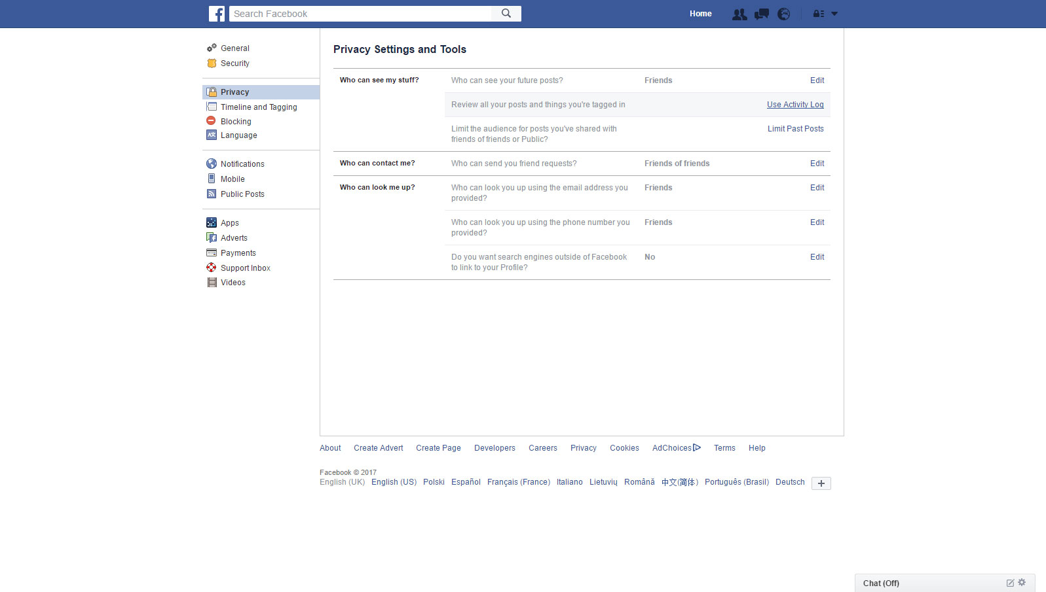Open Careers footer link
The width and height of the screenshot is (1046, 592).
(x=543, y=448)
